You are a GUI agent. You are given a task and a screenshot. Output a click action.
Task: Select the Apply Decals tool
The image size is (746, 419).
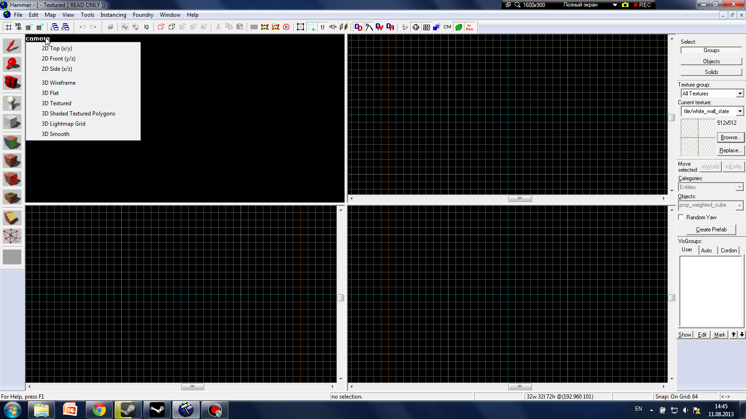click(x=12, y=179)
